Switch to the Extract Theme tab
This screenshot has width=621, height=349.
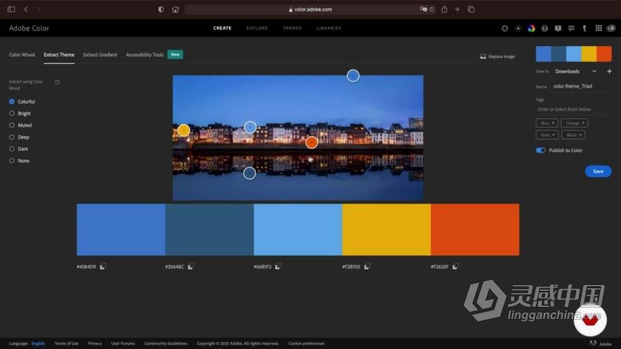[x=59, y=55]
